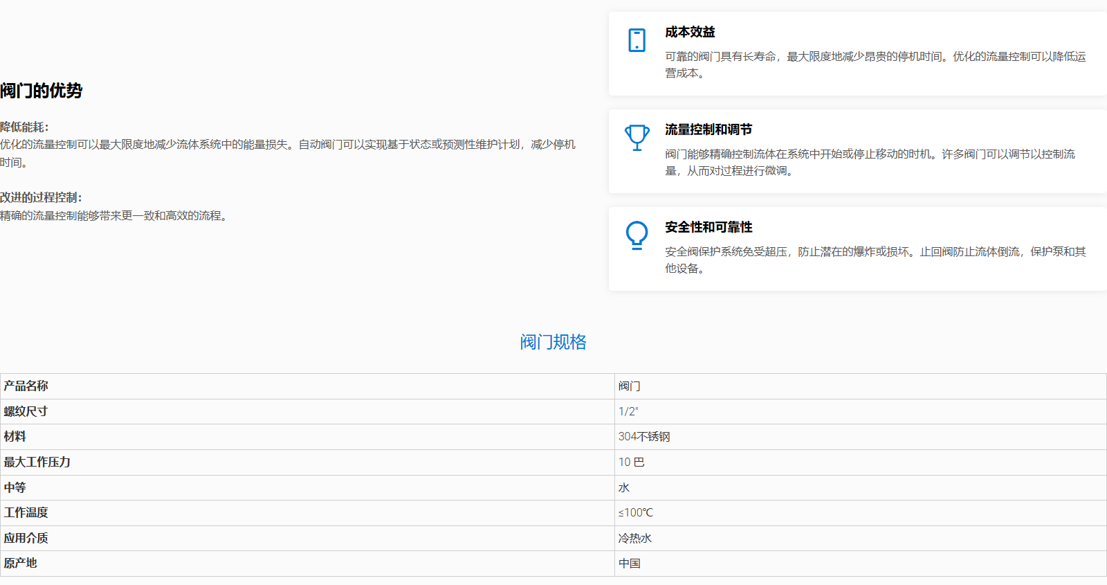Click the phone icon beside 成本效益
The image size is (1107, 585).
pyautogui.click(x=637, y=40)
